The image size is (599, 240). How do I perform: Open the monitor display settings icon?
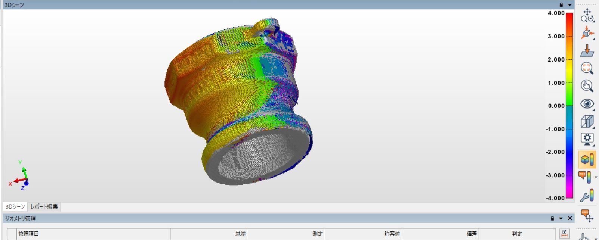[587, 139]
